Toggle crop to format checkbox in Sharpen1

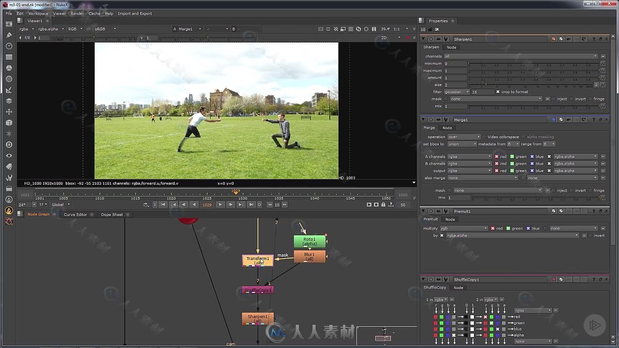click(x=498, y=92)
